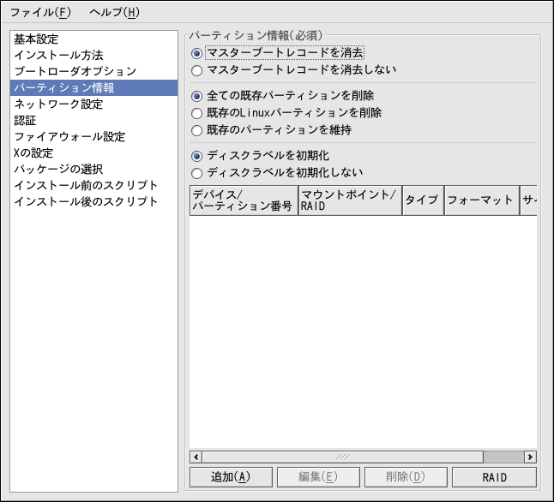Click the マウントポイント/RAID column header

(x=349, y=200)
